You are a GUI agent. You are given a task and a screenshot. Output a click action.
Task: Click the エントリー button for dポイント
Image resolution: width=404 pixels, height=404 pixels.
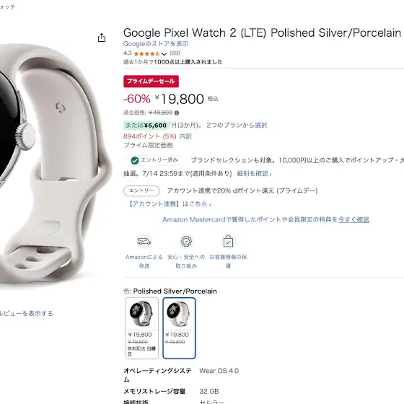(141, 191)
